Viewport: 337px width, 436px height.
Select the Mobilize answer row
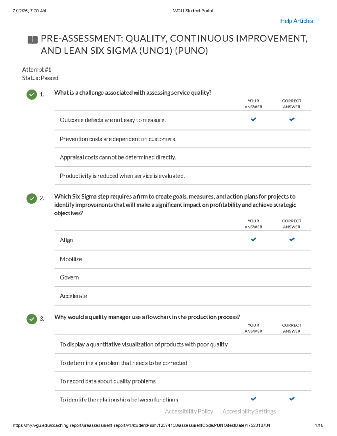pos(71,259)
